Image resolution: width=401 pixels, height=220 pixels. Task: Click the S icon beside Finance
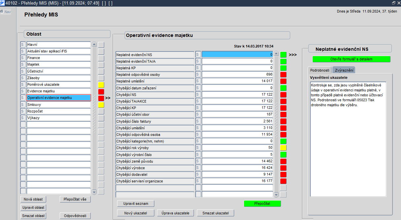(23, 58)
